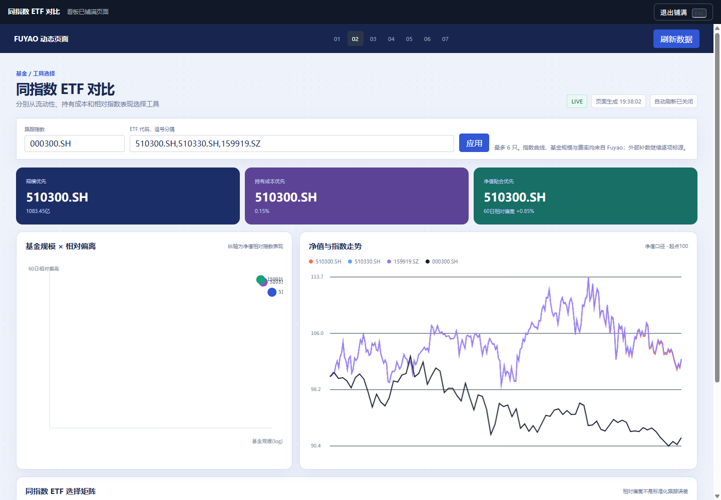Click the scrollbar up arrow
Screen dimensions: 721x500
click(x=717, y=28)
